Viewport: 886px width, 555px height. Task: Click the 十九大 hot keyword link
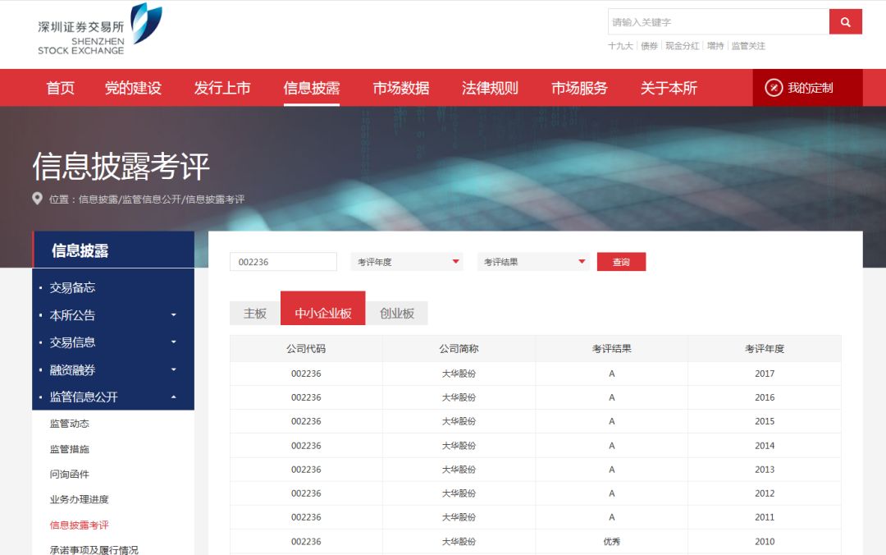pyautogui.click(x=620, y=46)
